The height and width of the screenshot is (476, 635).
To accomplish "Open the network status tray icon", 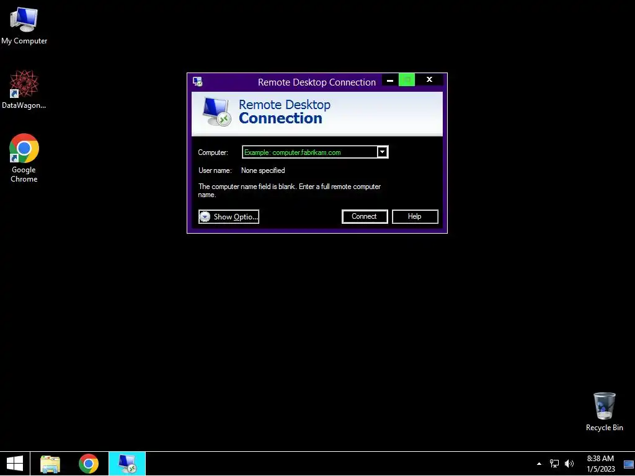I will [x=554, y=464].
